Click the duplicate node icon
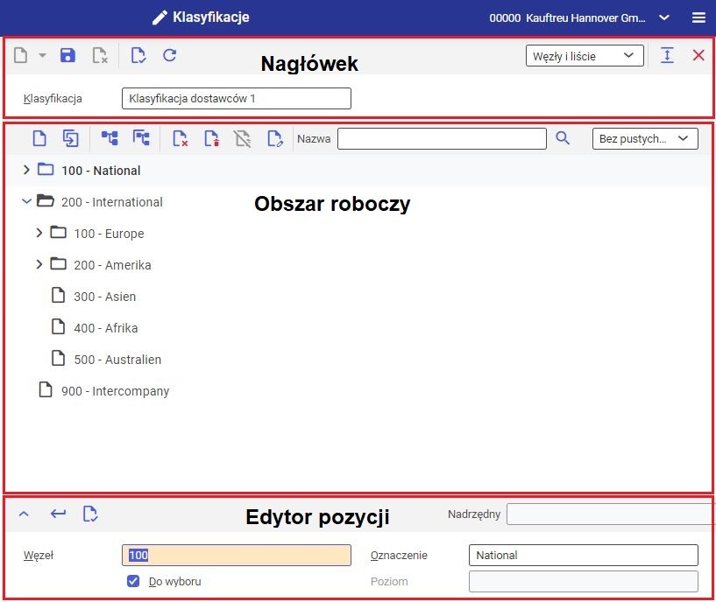This screenshot has width=716, height=602. pyautogui.click(x=70, y=138)
